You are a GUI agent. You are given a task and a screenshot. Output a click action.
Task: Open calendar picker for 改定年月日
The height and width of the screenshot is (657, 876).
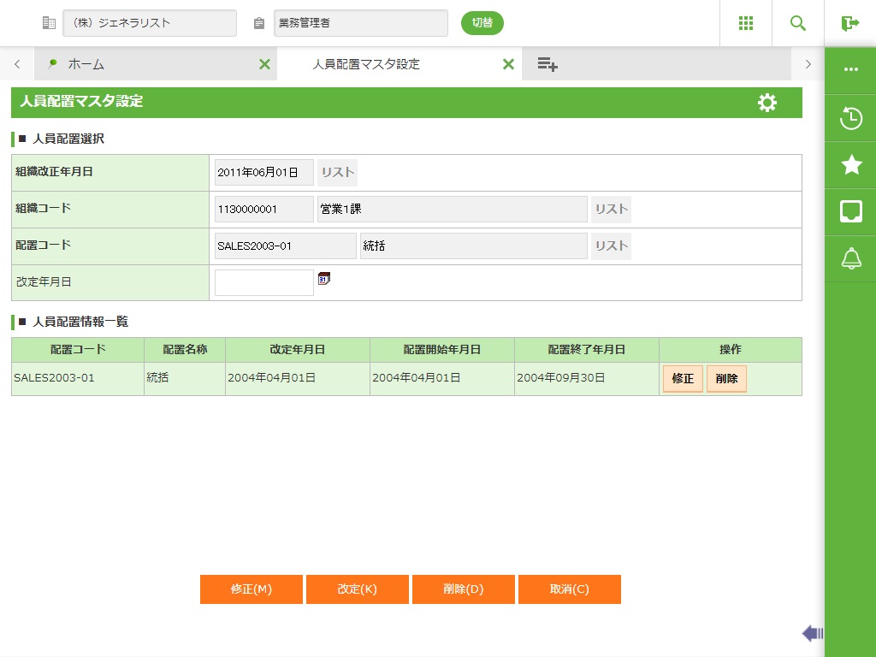tap(323, 278)
